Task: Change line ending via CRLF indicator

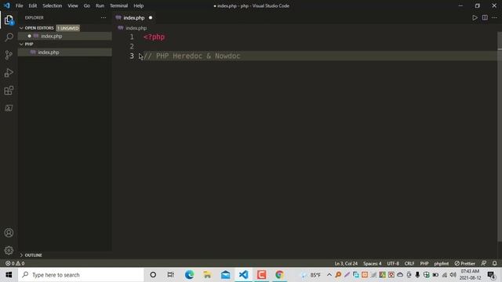Action: (409, 263)
